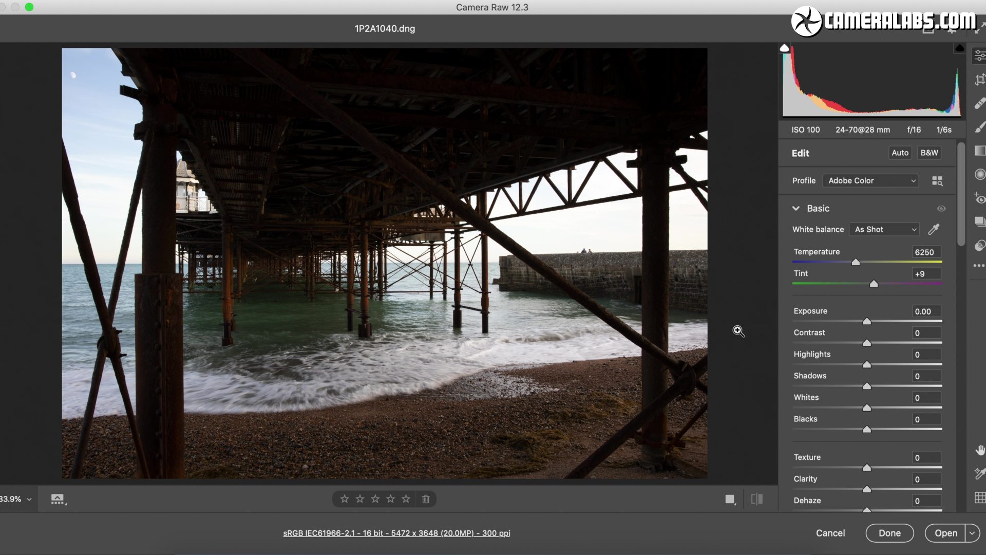Screen dimensions: 986x555
Task: Click the grid/profile browser icon
Action: point(937,181)
